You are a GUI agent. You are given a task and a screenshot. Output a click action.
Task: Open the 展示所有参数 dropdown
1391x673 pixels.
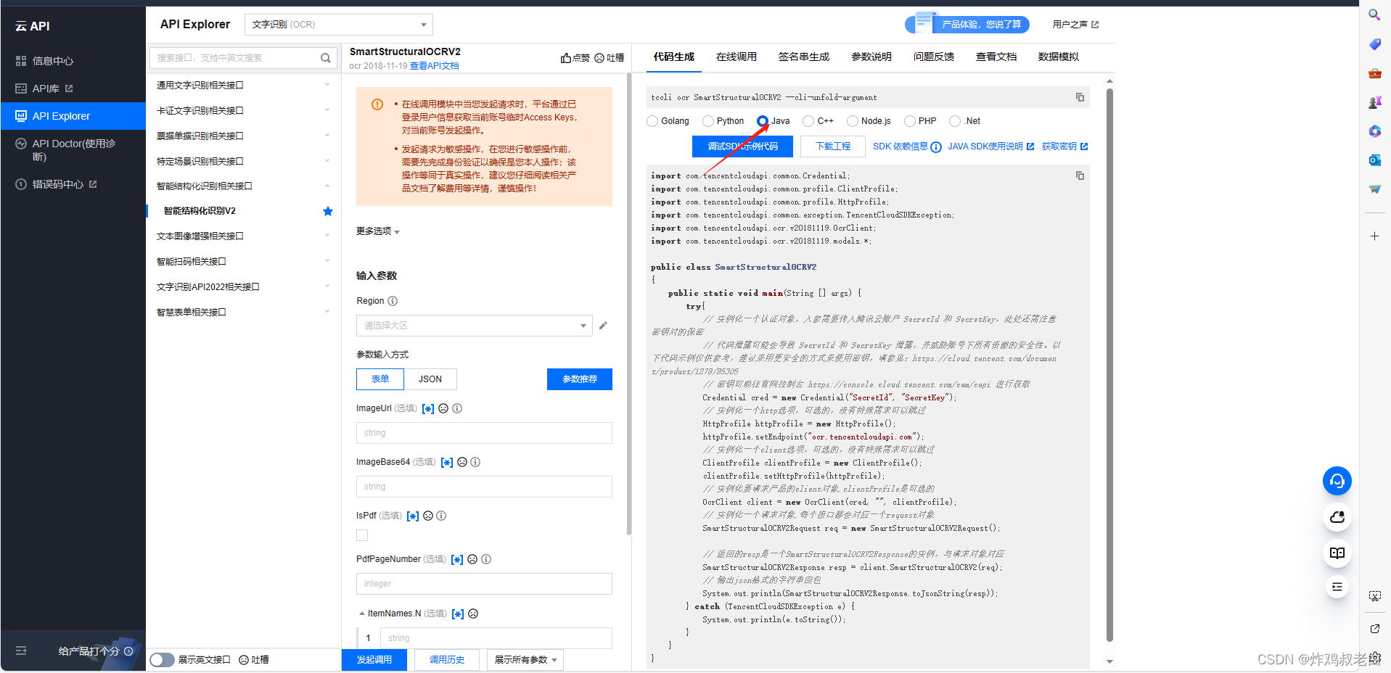click(525, 660)
